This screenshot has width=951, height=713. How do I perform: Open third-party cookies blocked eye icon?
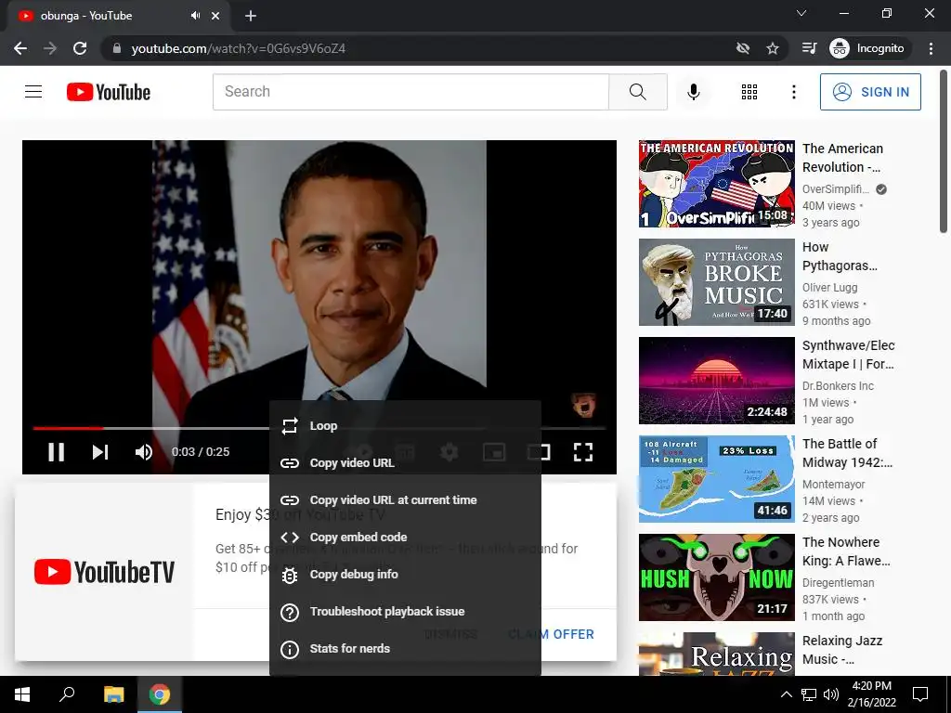tap(742, 48)
